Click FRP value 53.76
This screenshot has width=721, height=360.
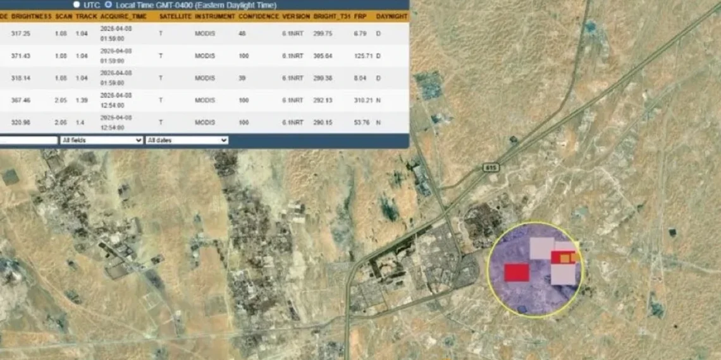coord(361,123)
